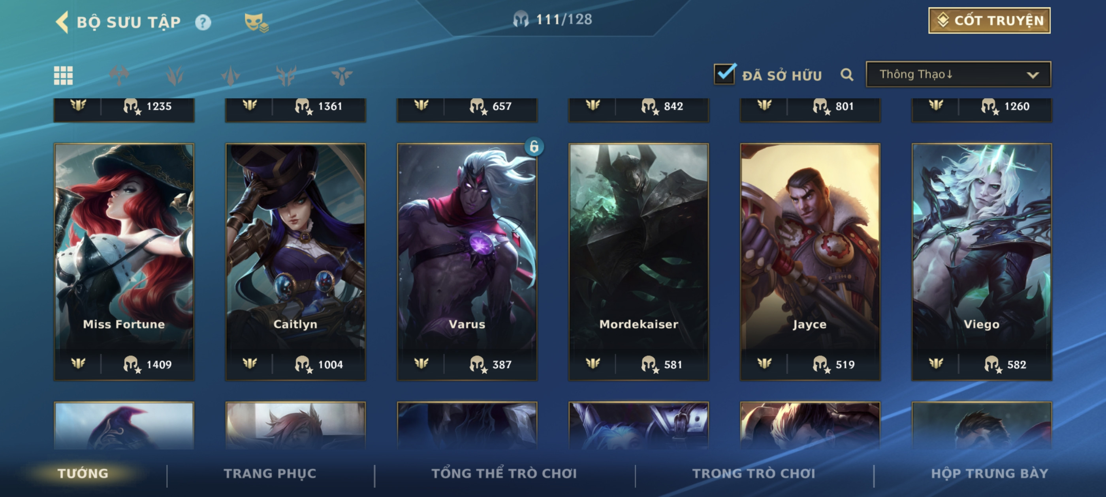
Task: Open the help question mark icon
Action: click(x=203, y=22)
